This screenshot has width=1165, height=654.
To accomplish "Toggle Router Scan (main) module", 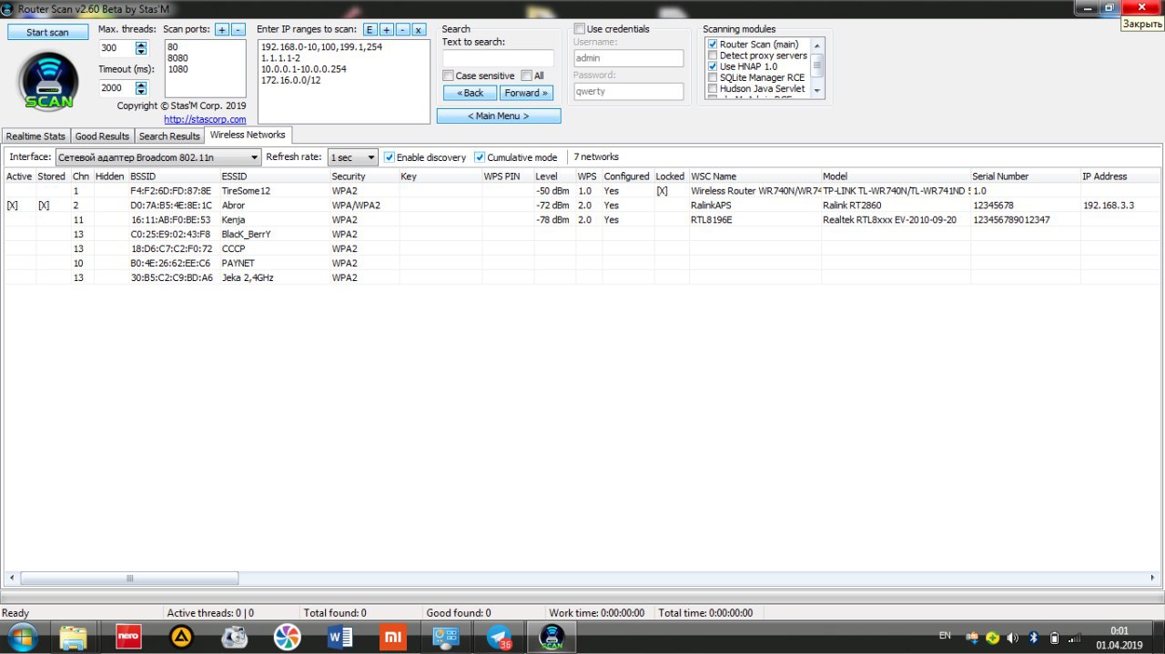I will coord(713,45).
